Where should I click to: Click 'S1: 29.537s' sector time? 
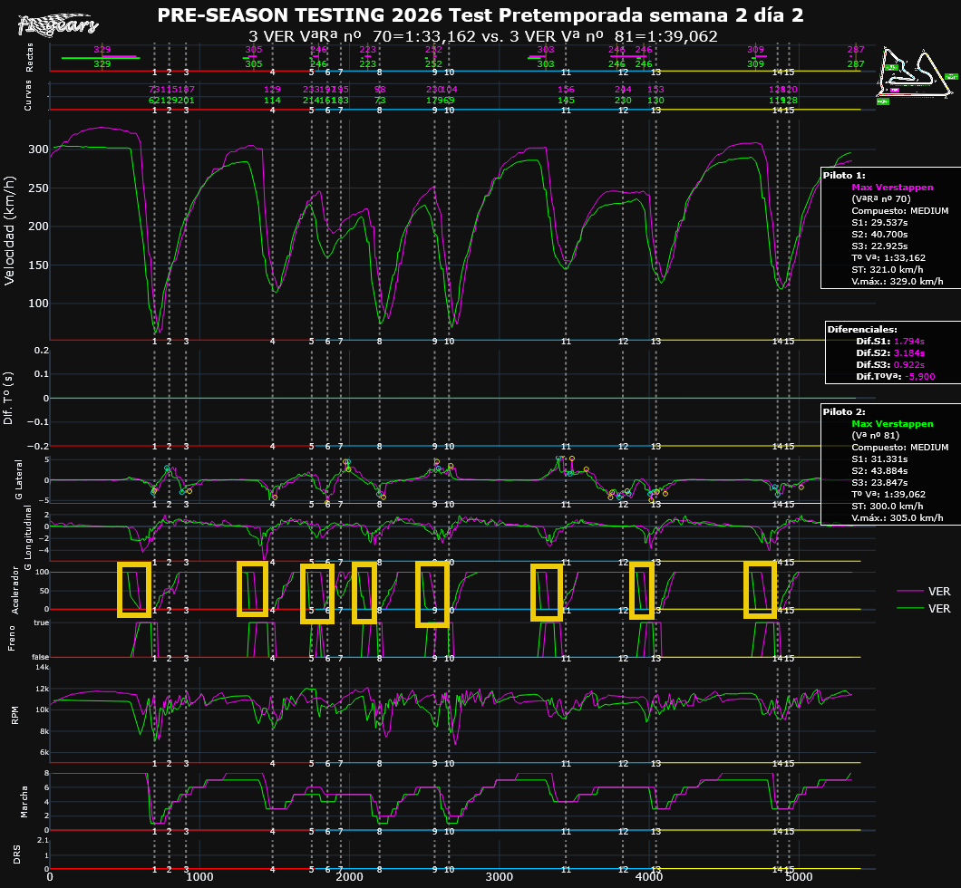(x=879, y=222)
